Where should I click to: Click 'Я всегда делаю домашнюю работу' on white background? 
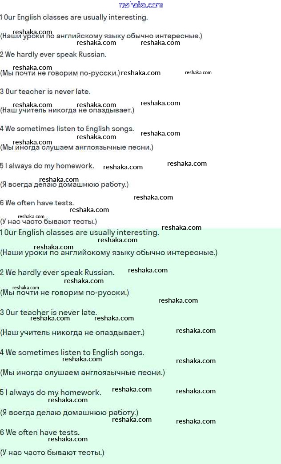(x=64, y=184)
